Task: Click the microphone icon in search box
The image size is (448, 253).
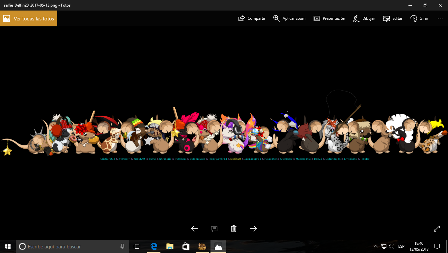Action: pos(122,246)
